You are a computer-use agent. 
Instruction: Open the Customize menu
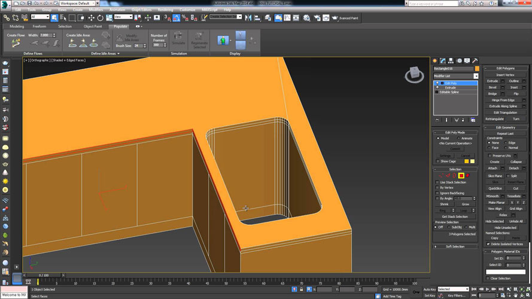click(187, 10)
